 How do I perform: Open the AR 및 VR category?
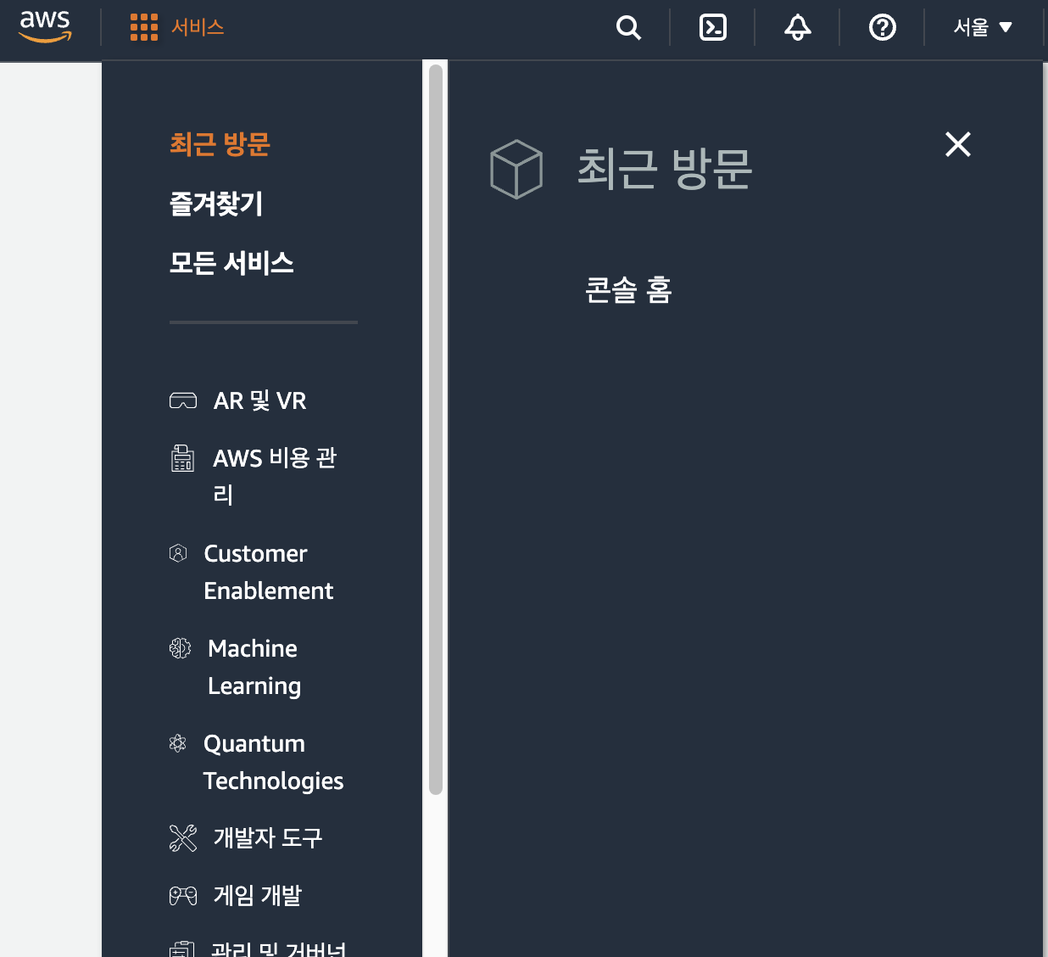pyautogui.click(x=260, y=400)
